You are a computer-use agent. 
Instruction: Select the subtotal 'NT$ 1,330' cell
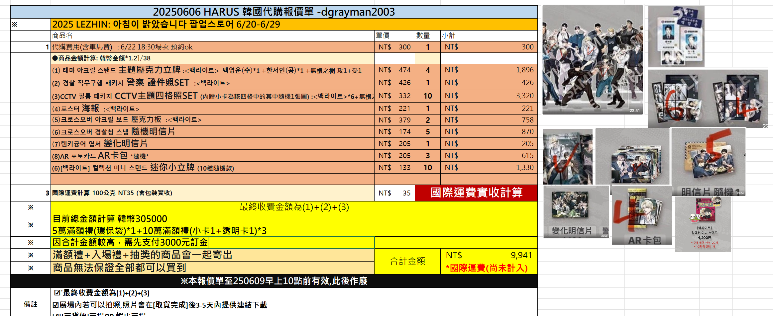pyautogui.click(x=489, y=167)
